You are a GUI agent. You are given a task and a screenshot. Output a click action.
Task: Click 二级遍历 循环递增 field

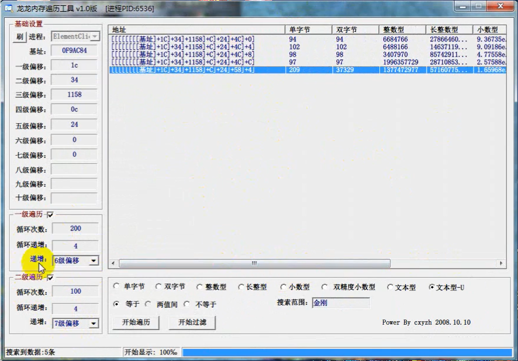pos(75,308)
